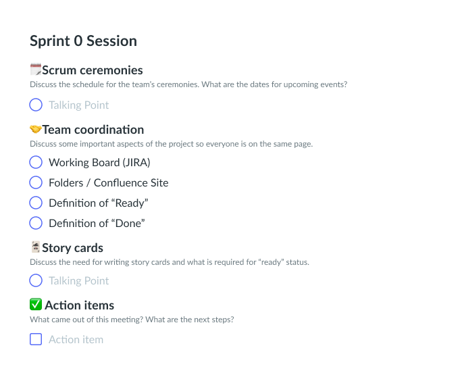Viewport: 462px width, 377px height.
Task: Mark Folders / Confluence Site as discussed
Action: 36,182
